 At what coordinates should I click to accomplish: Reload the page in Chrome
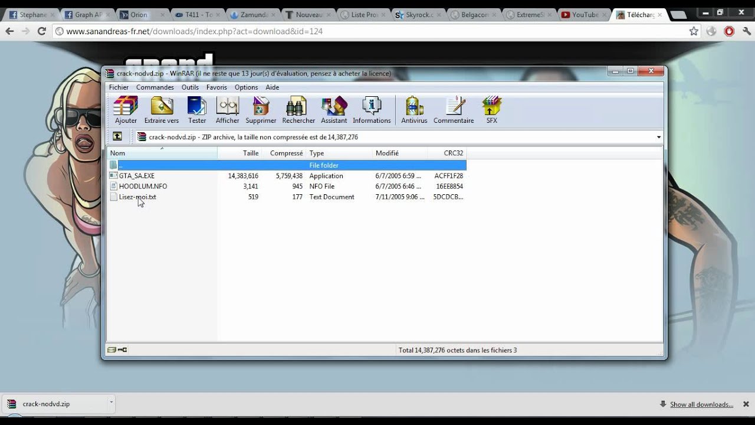pos(42,31)
